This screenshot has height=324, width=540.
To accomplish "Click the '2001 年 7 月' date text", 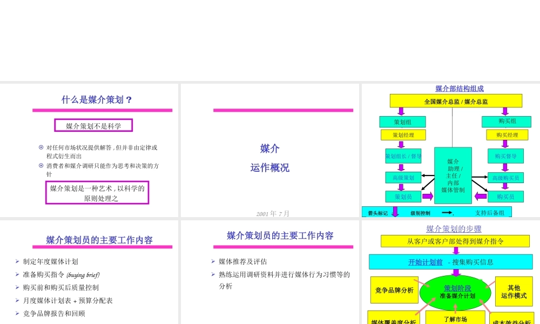I will point(273,214).
